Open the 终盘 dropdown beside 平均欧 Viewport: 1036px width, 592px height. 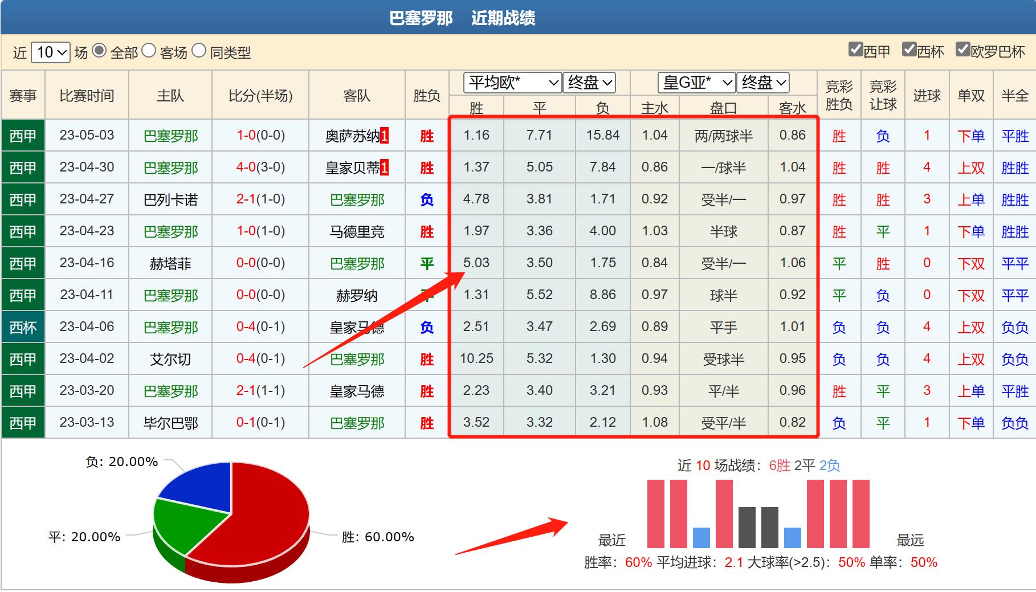pyautogui.click(x=588, y=83)
